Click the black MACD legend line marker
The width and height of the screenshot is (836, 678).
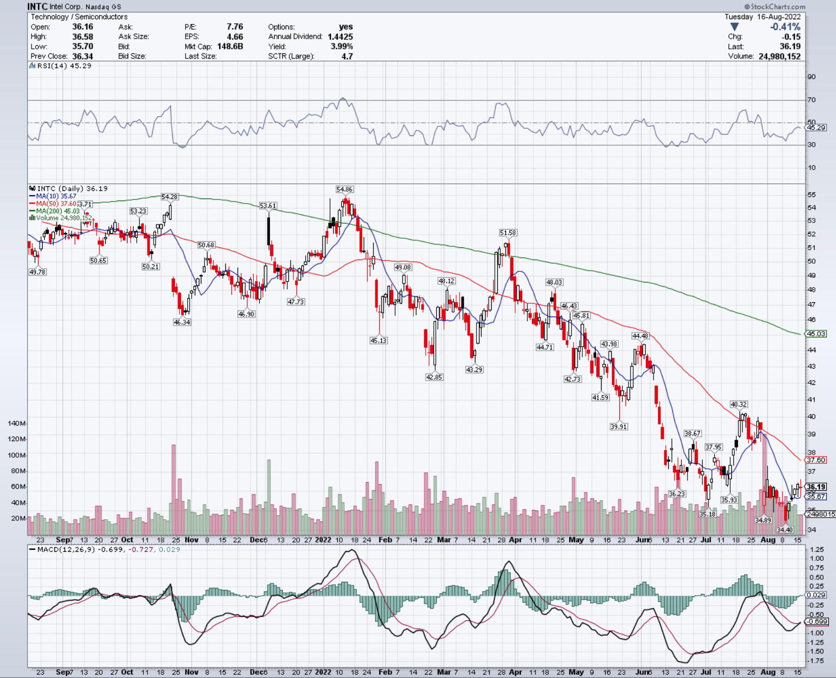click(x=33, y=550)
